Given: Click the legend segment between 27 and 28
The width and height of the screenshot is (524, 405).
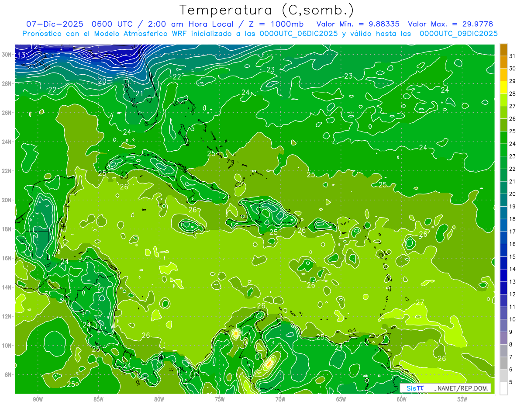Looking at the screenshot, I should tap(503, 100).
